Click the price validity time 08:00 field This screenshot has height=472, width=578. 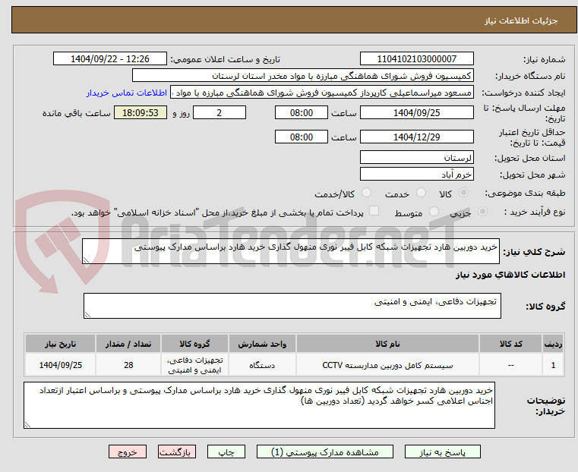(302, 137)
